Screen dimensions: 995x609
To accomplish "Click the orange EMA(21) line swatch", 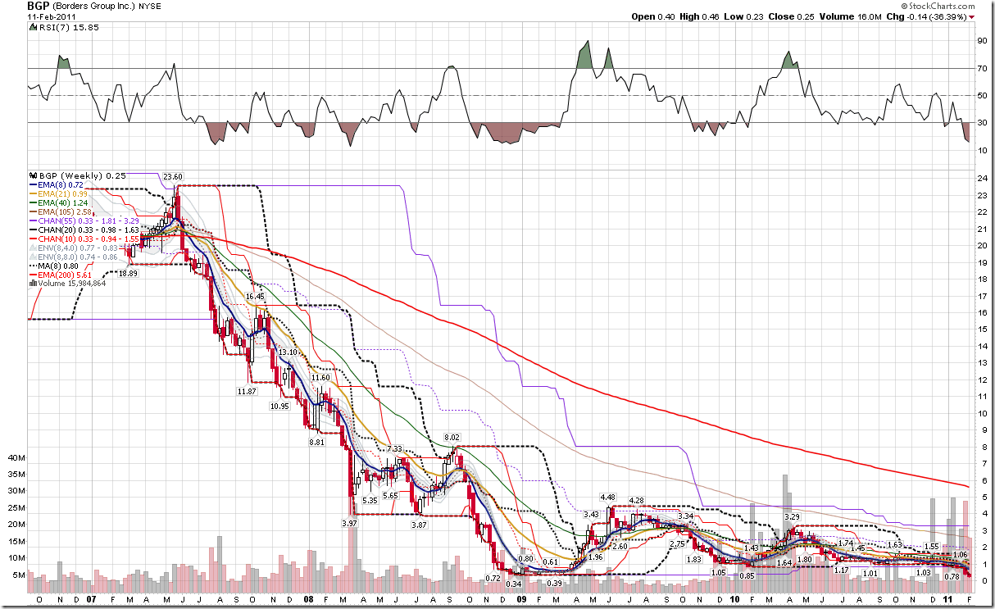I will [32, 195].
